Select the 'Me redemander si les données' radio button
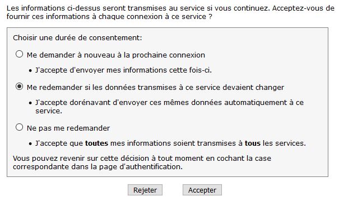The image size is (339, 201). 19,87
